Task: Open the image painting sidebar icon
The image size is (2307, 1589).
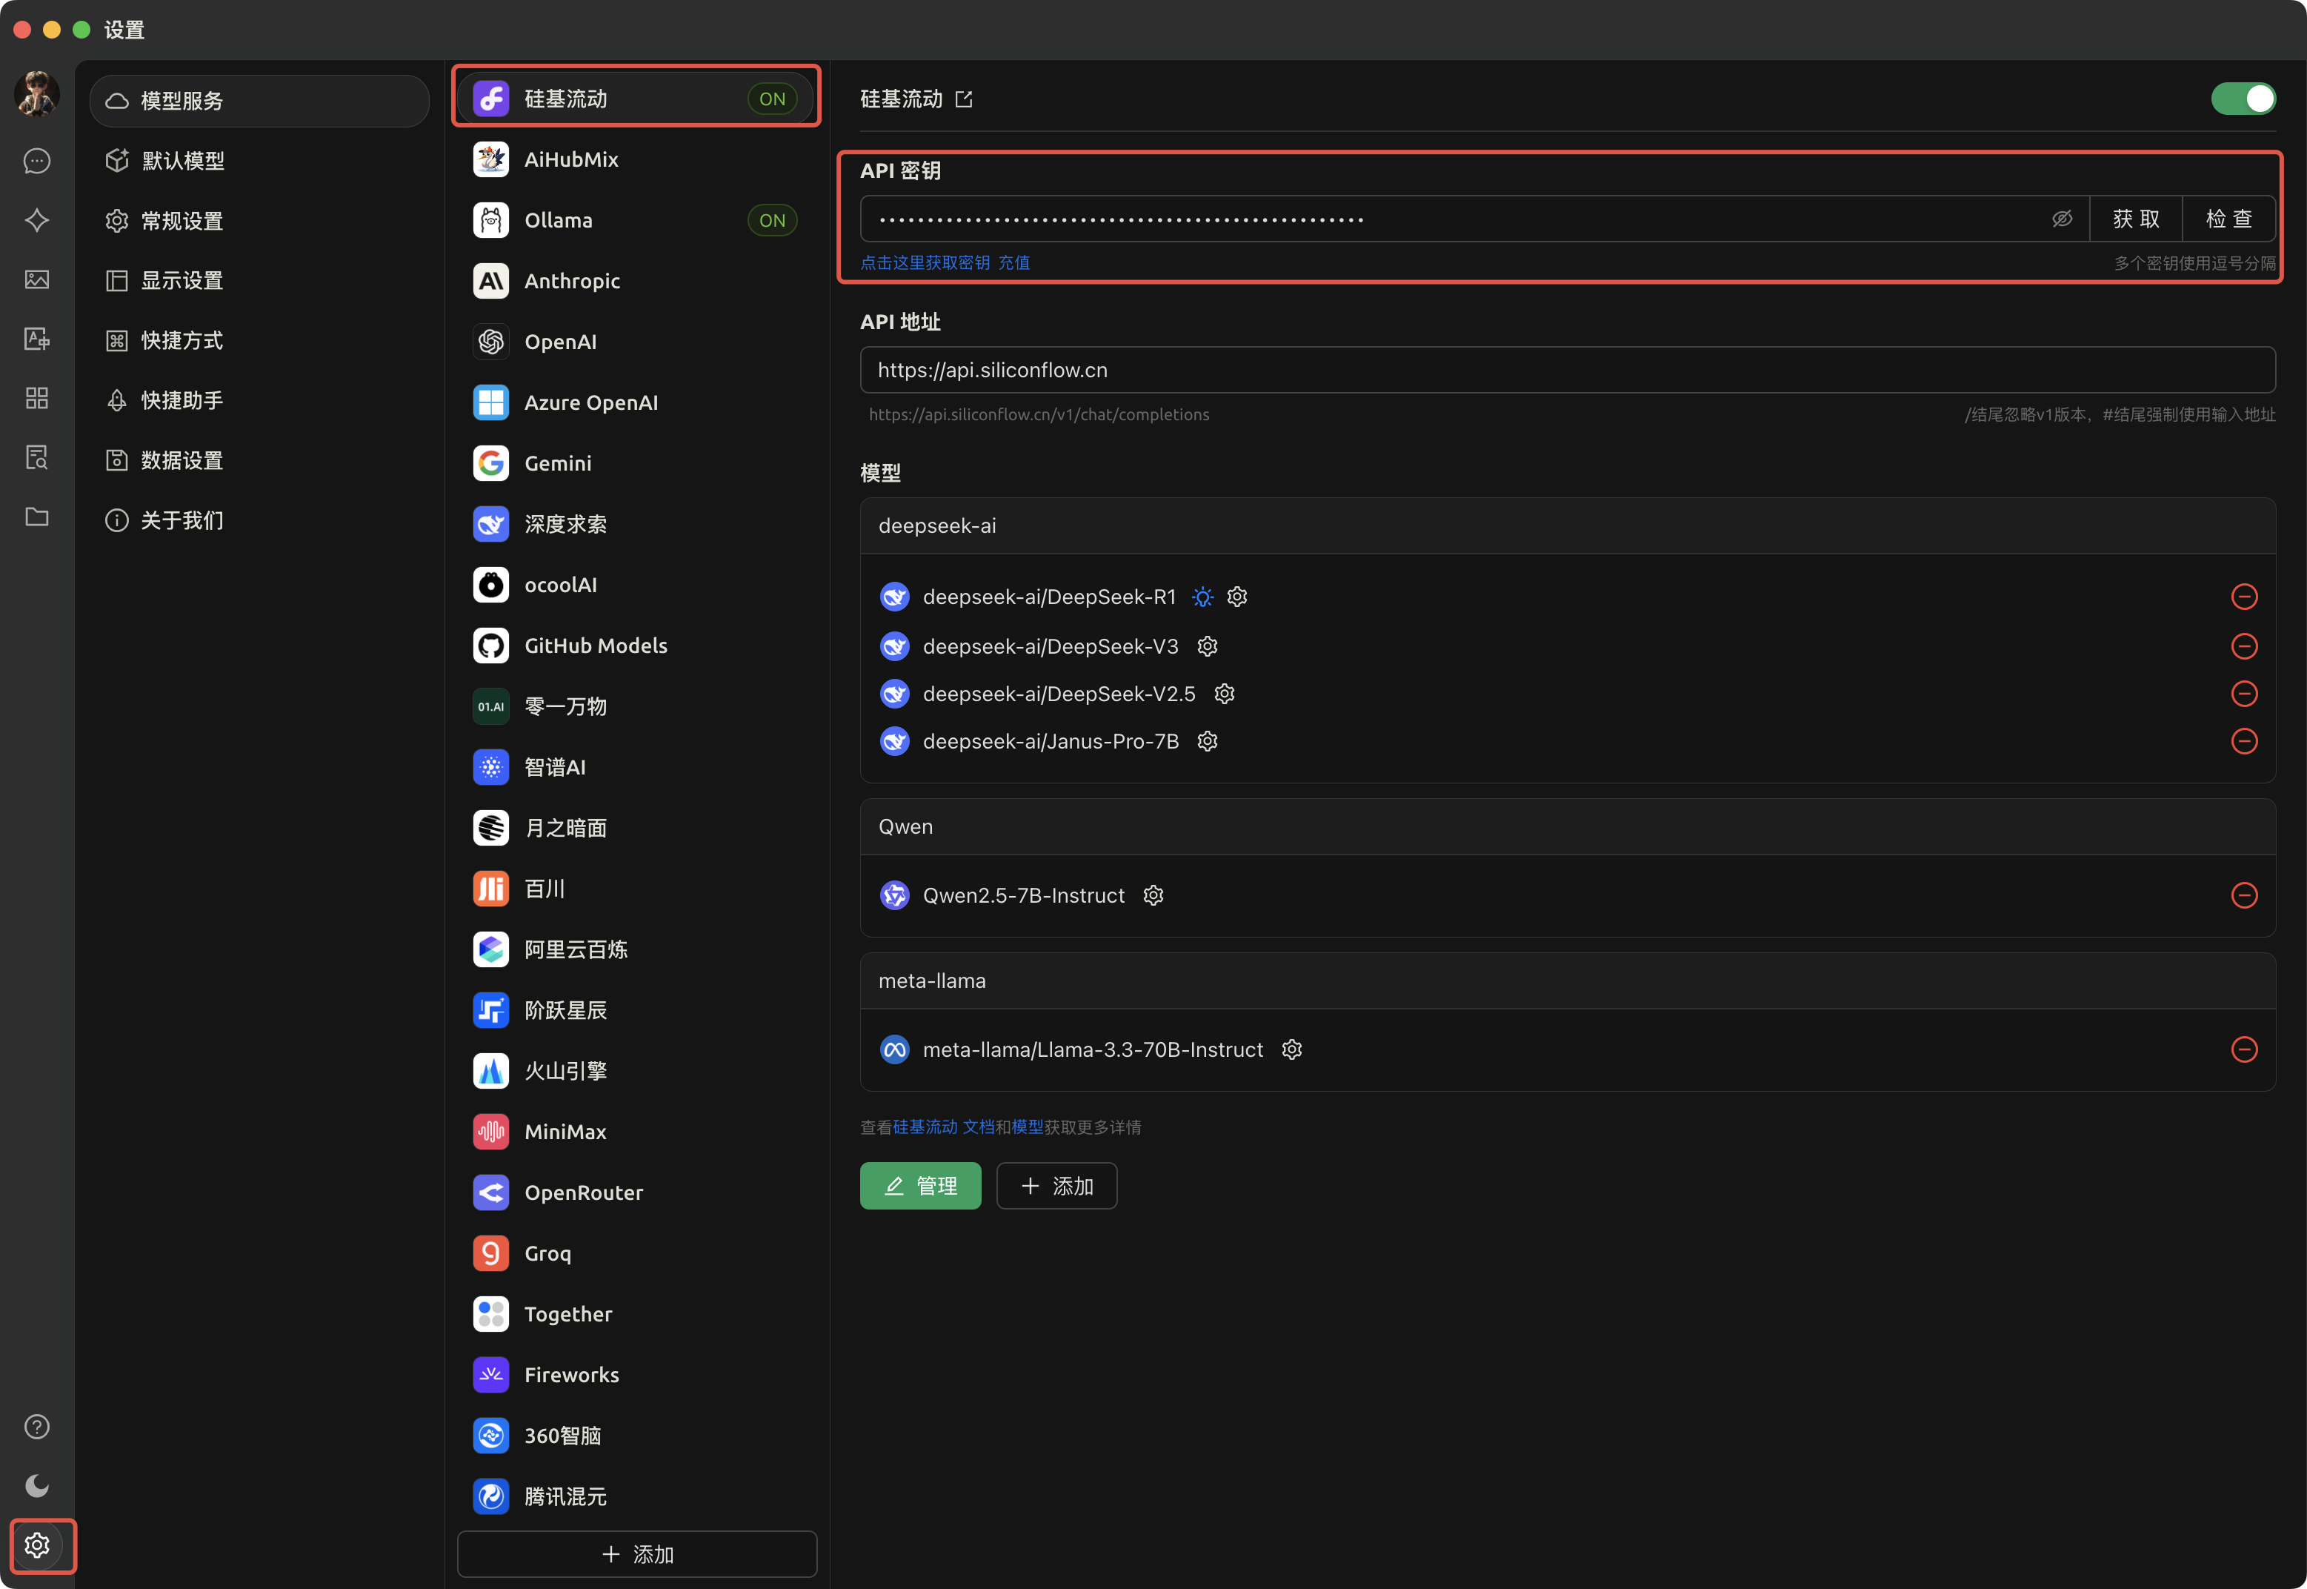Action: click(37, 279)
